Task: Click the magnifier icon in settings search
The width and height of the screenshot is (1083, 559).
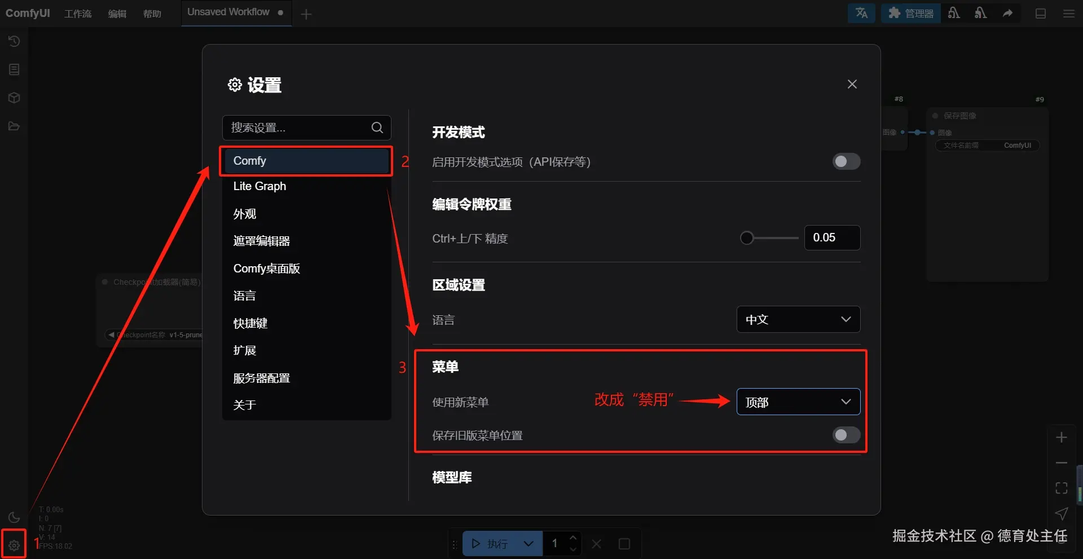Action: [x=377, y=127]
